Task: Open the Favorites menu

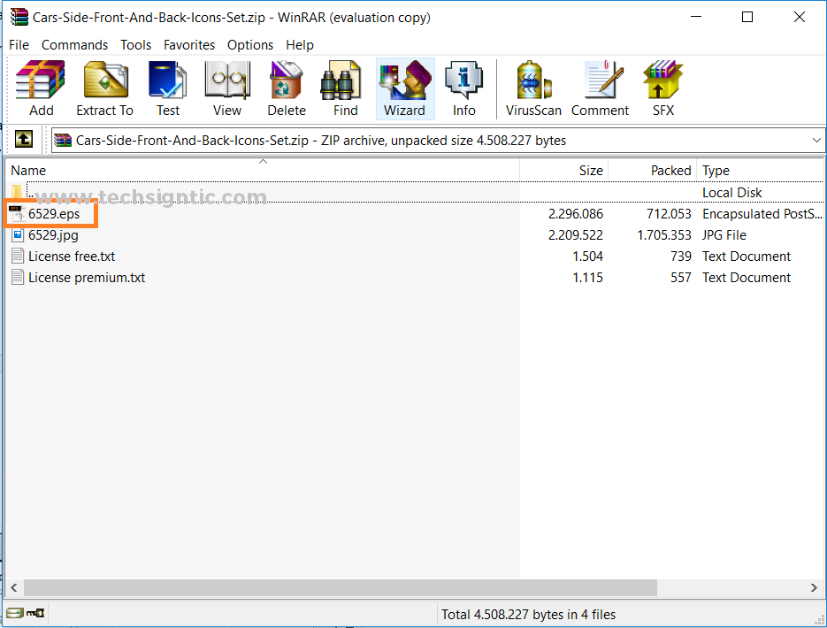Action: pyautogui.click(x=188, y=45)
